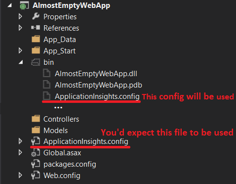Click the AlmostEmptyWebApp.dll file icon
This screenshot has width=236, height=184.
(47, 73)
